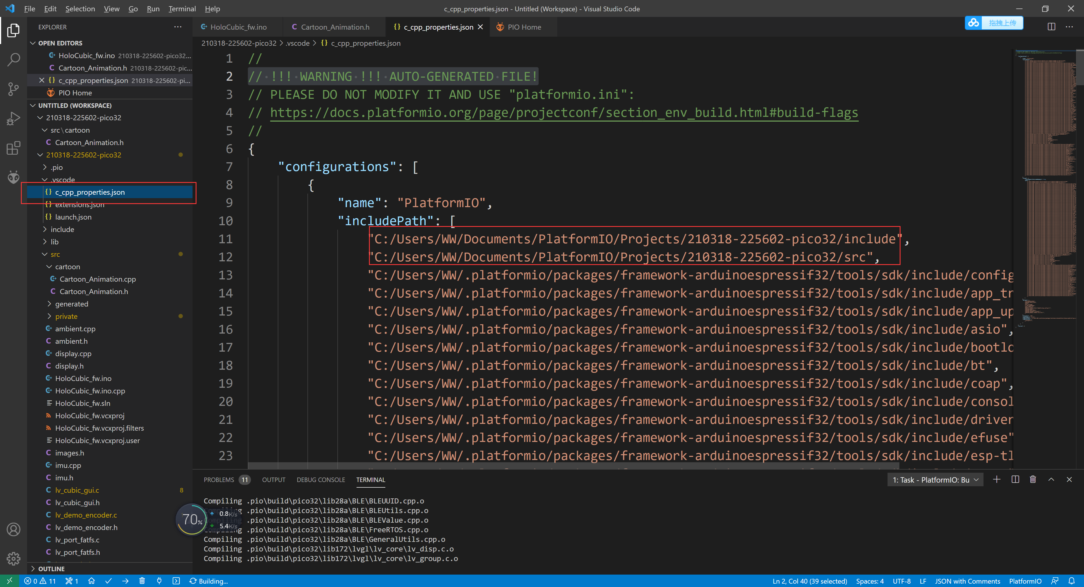The height and width of the screenshot is (587, 1084).
Task: Open the Source Control view
Action: click(14, 89)
